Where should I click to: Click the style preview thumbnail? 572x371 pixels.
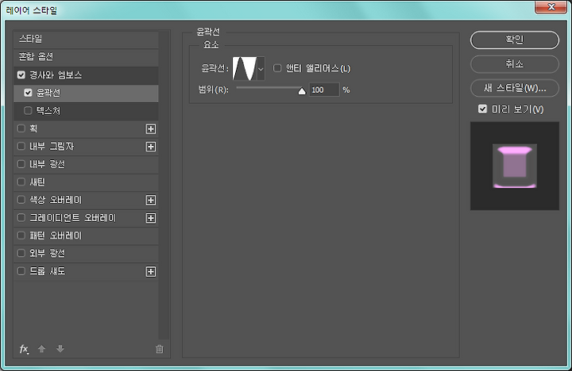click(x=514, y=166)
